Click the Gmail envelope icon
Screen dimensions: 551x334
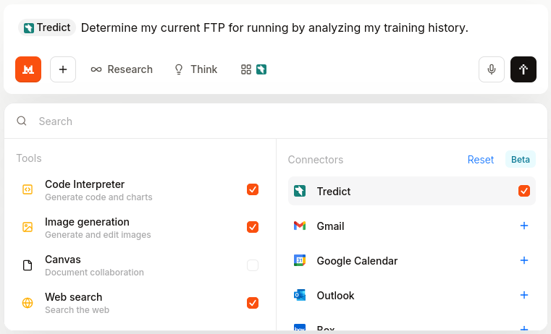click(x=300, y=226)
